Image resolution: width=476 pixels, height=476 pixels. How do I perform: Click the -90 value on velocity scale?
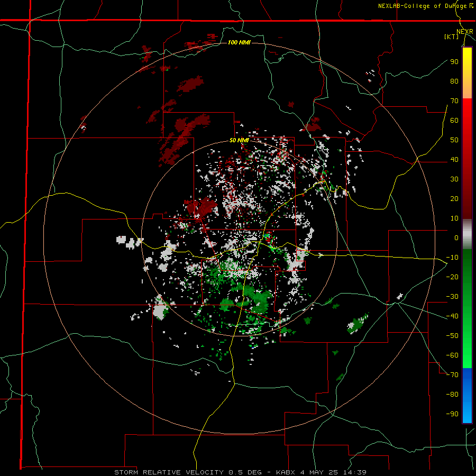click(452, 414)
